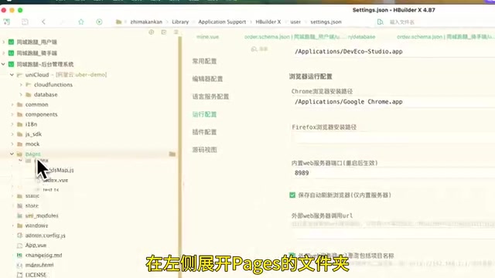Viewport: 495px width, 278px height.
Task: Click Library in the breadcrumb path
Action: (x=180, y=22)
